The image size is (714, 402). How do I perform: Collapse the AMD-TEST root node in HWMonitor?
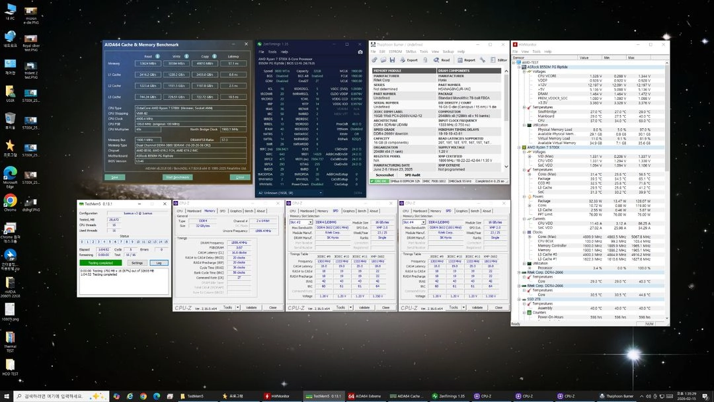point(514,62)
